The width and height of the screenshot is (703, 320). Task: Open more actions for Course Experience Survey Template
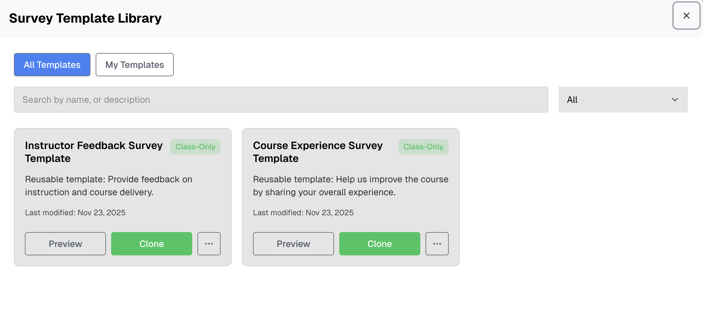tap(437, 244)
